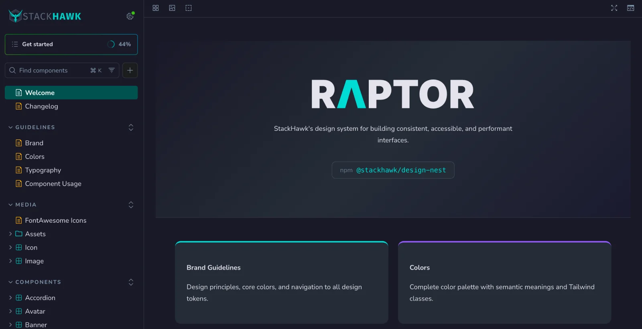Click the checklist icon in Get started
Screen dimensions: 642x329
click(15, 44)
